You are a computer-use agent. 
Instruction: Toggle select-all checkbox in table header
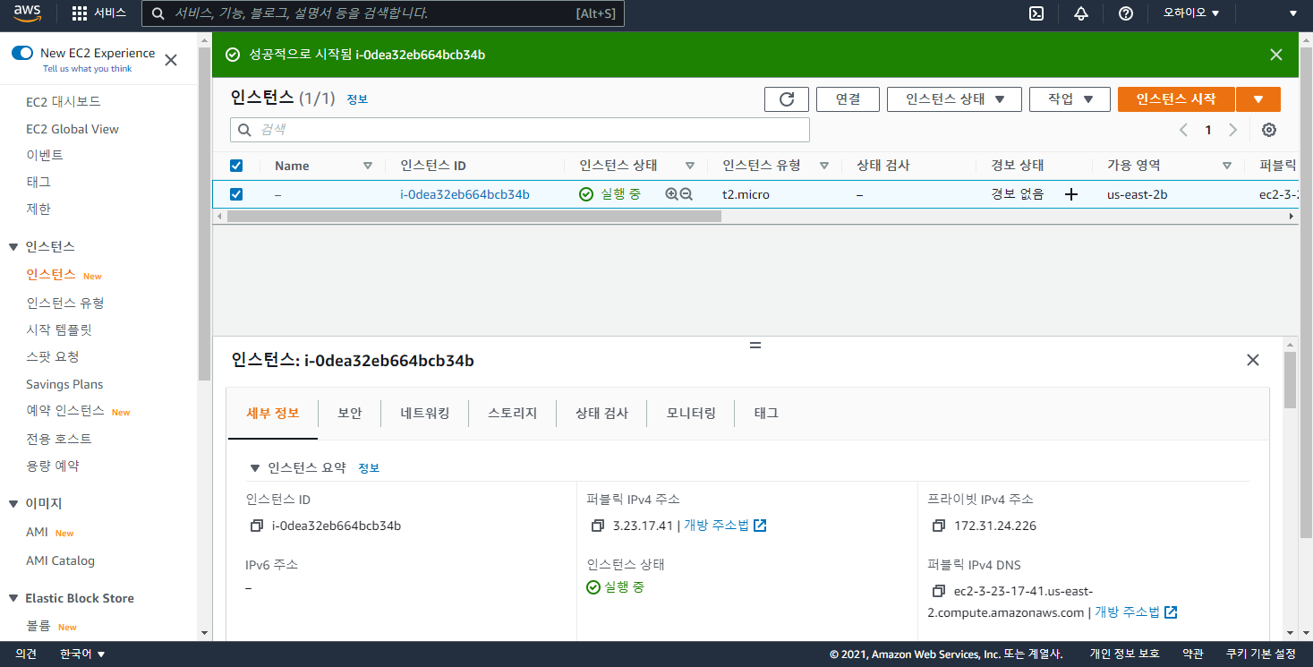[236, 166]
